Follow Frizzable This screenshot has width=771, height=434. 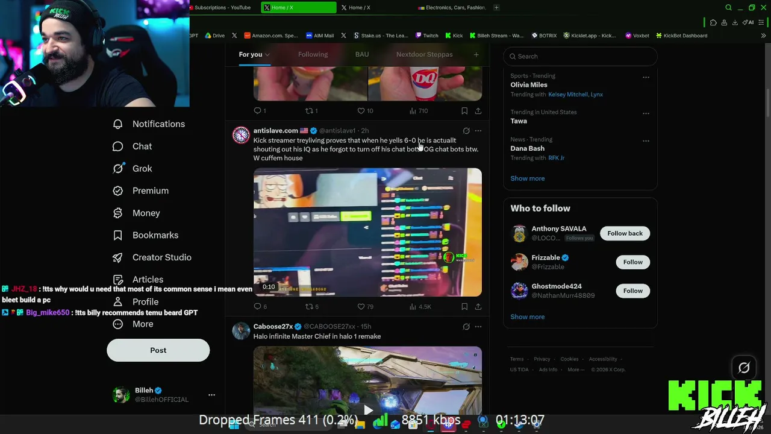click(632, 262)
